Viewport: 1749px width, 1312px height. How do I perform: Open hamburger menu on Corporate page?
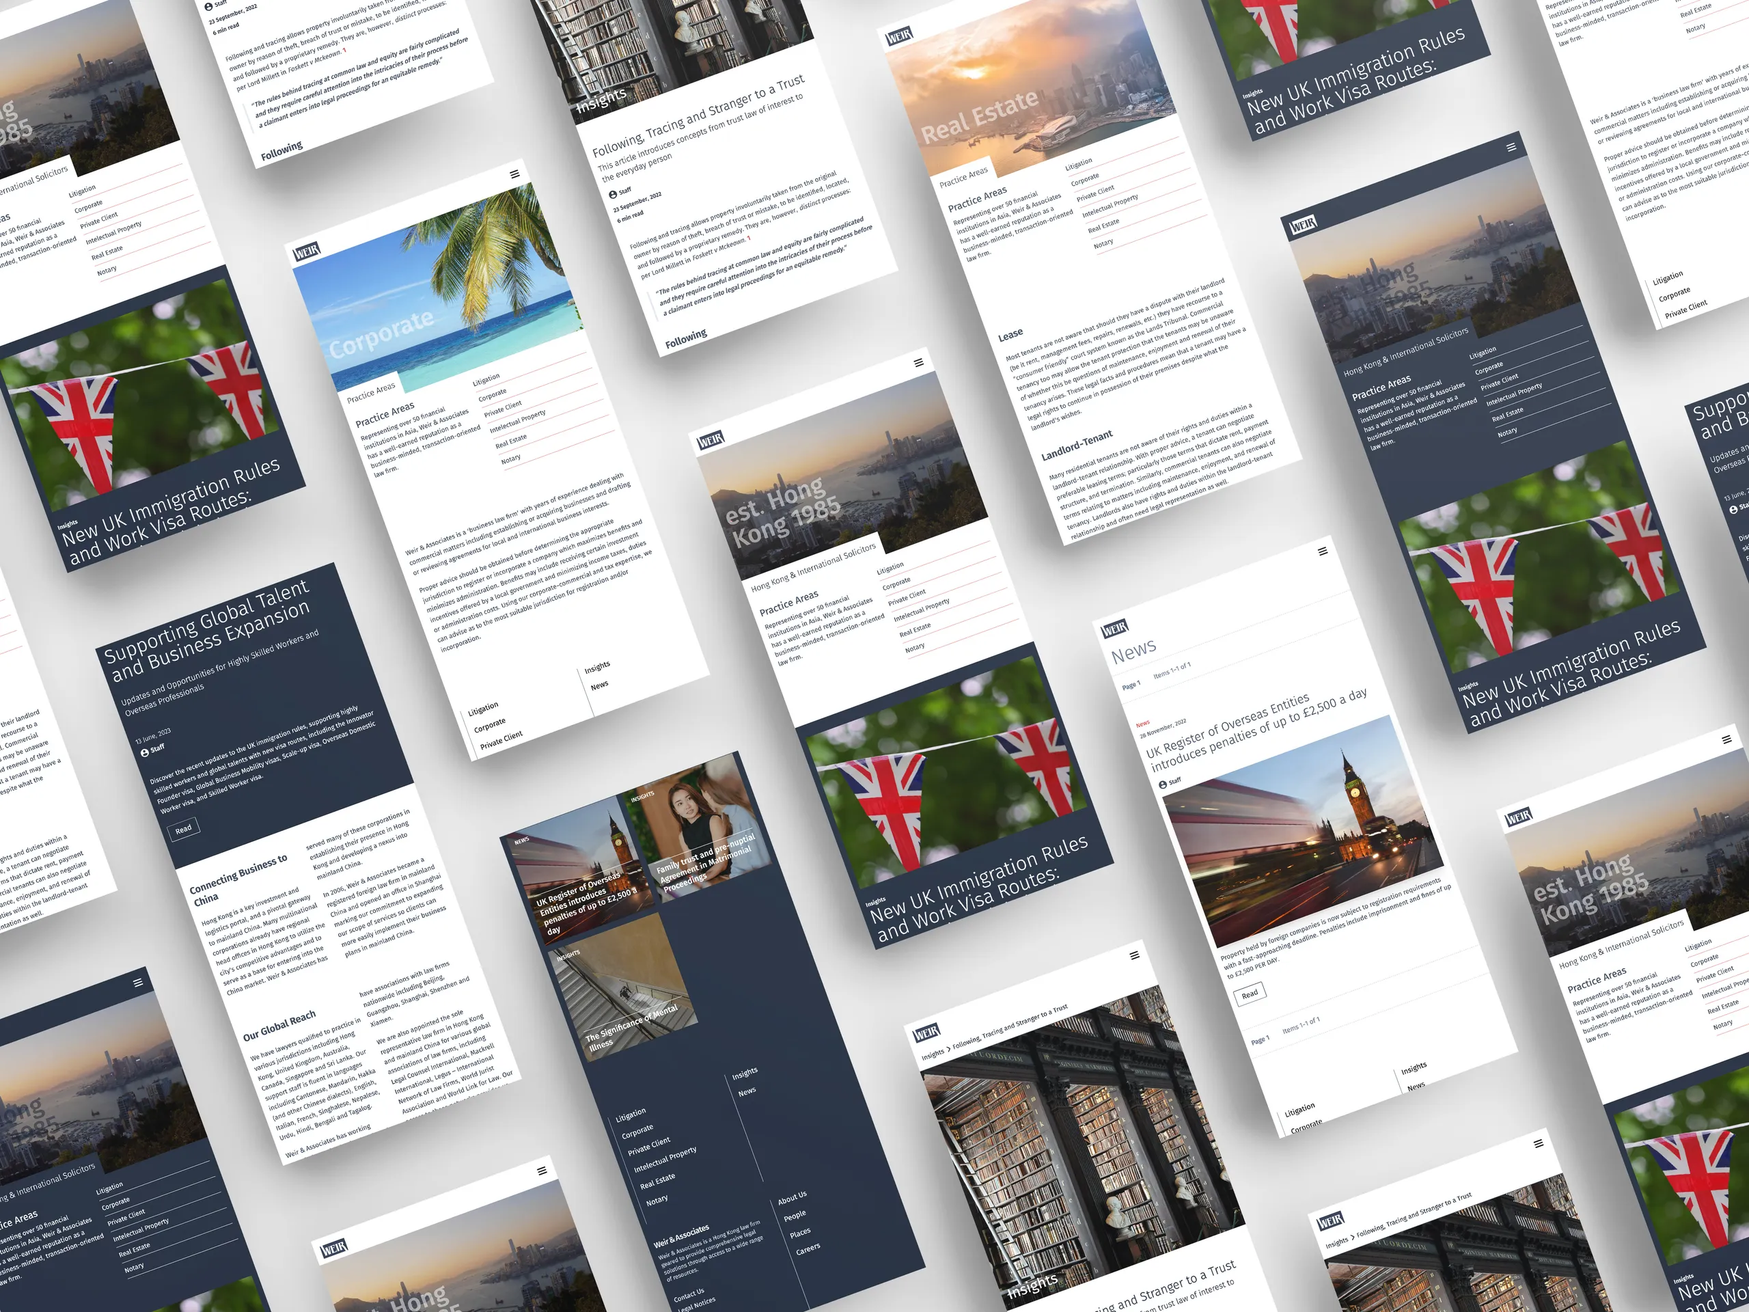pyautogui.click(x=514, y=174)
